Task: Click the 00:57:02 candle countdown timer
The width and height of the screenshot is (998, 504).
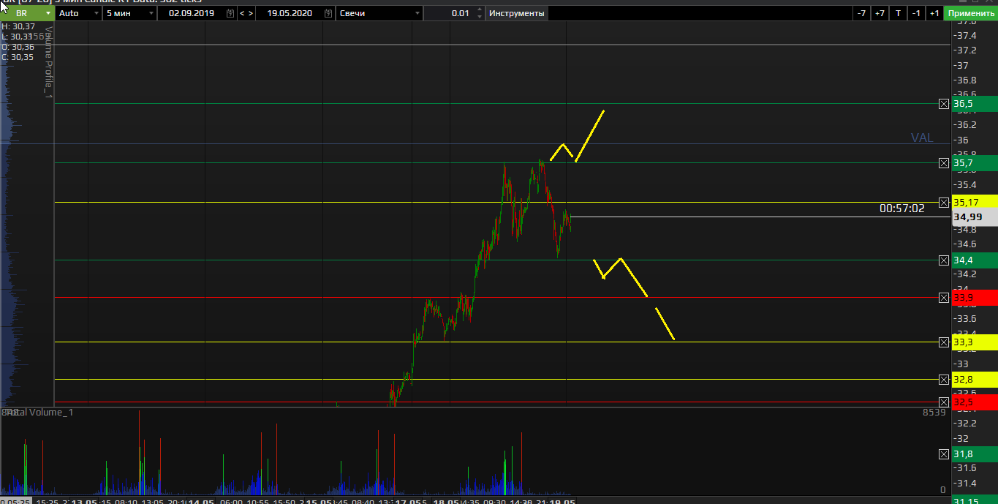Action: point(902,208)
